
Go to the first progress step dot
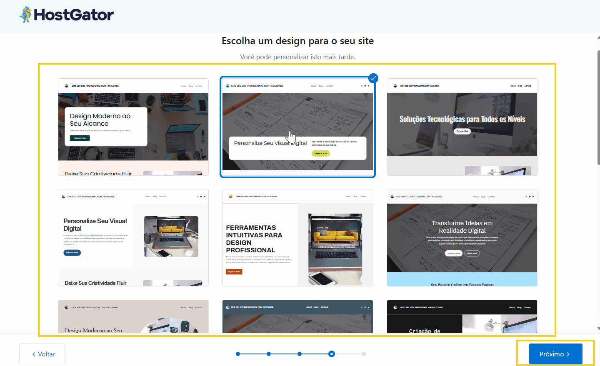(238, 354)
